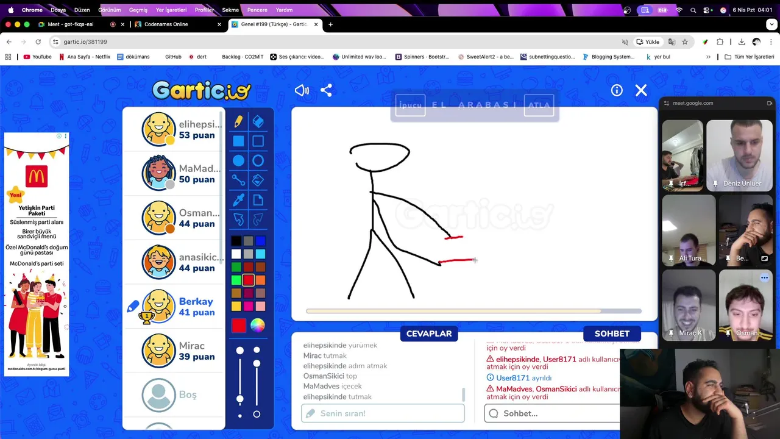Select the eraser tool
The height and width of the screenshot is (439, 780).
[x=258, y=121]
